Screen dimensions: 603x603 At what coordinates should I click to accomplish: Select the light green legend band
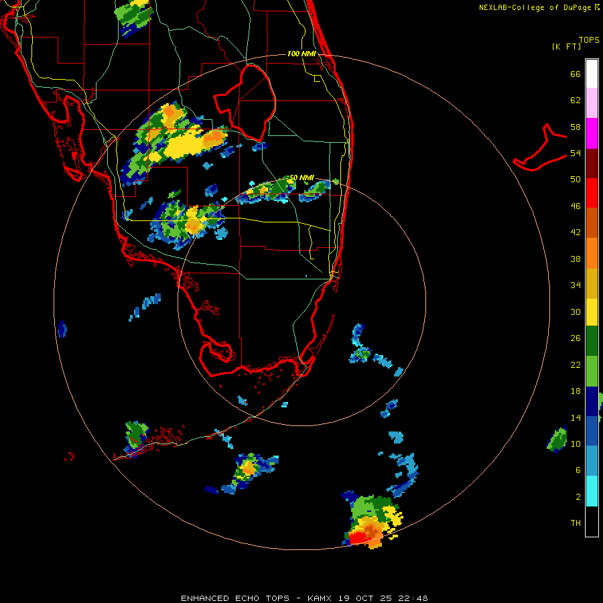tap(592, 371)
